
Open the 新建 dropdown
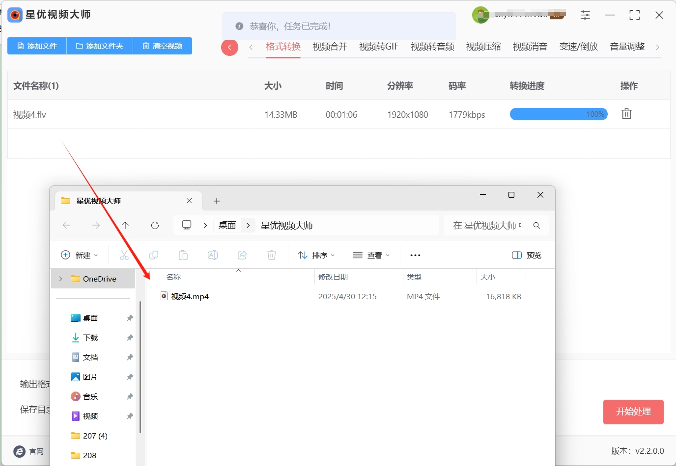point(79,255)
